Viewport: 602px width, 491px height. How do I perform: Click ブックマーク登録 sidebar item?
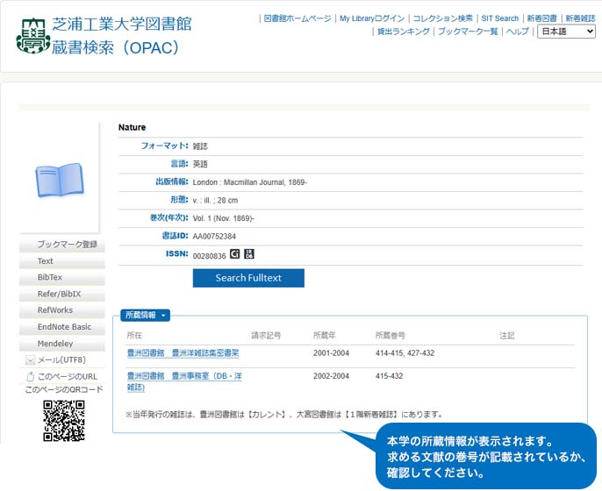tap(62, 245)
